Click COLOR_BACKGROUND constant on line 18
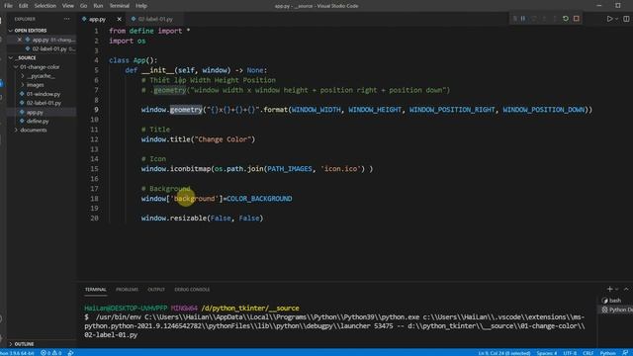This screenshot has height=356, width=633. (x=259, y=199)
